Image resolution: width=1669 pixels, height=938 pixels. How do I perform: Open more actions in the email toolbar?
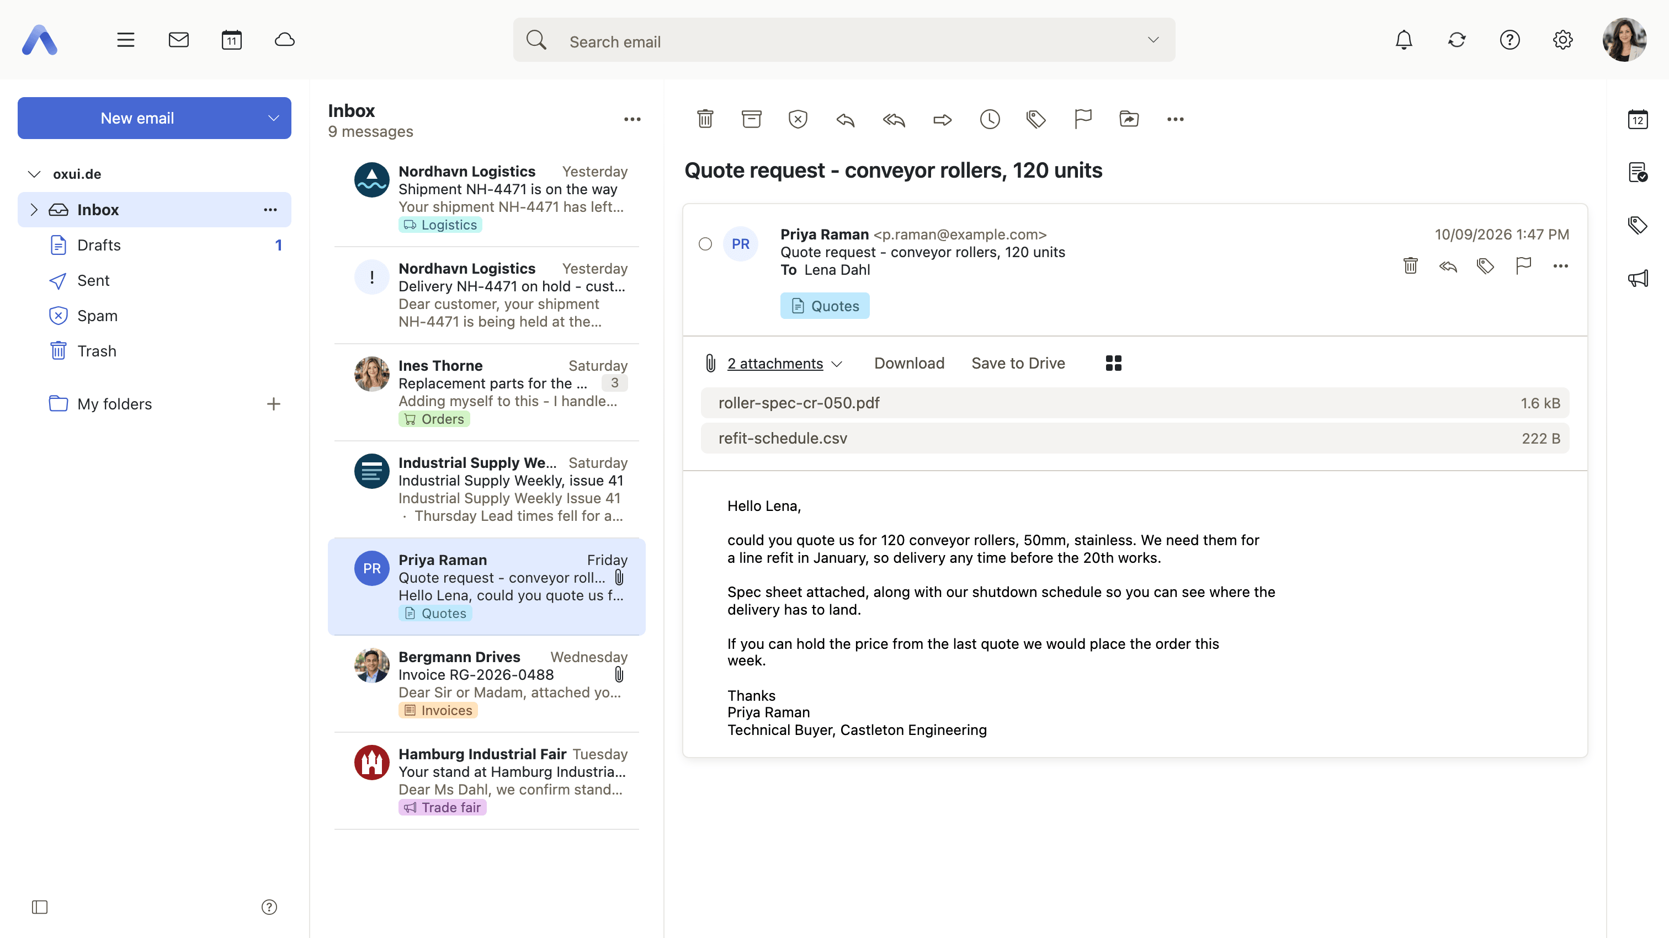click(1175, 119)
